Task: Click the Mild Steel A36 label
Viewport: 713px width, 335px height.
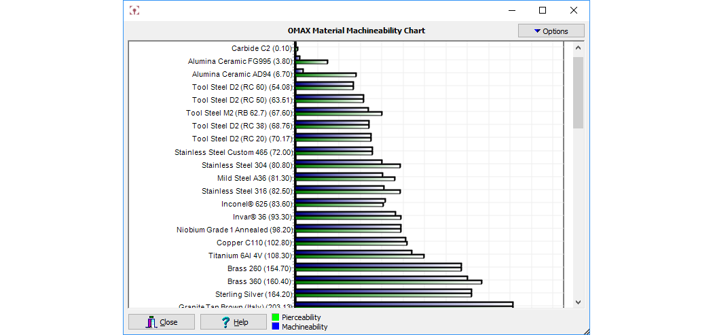Action: [x=255, y=178]
